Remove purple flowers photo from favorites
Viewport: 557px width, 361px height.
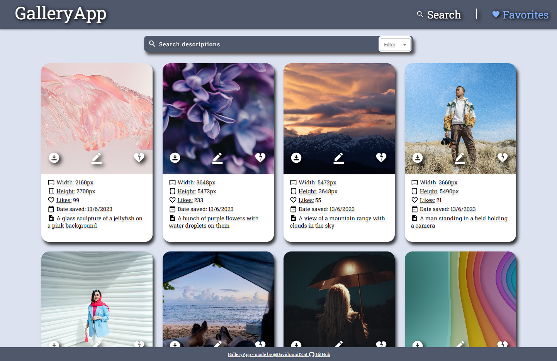[260, 157]
